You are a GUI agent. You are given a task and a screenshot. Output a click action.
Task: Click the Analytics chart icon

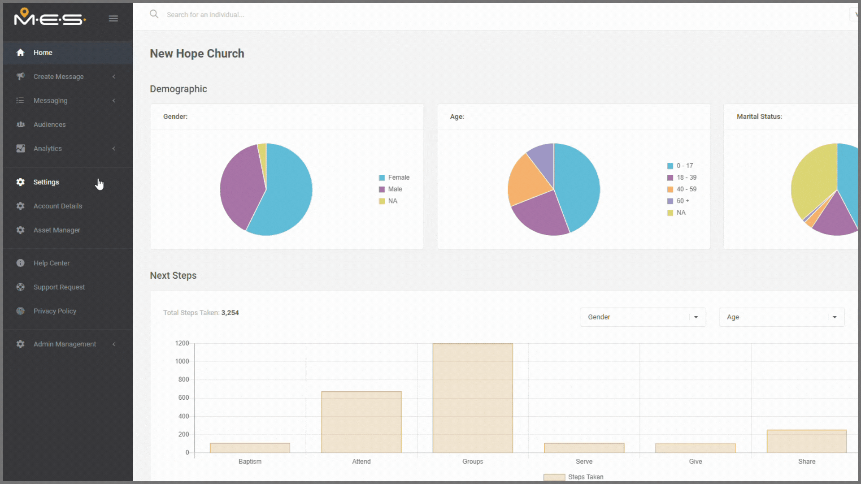20,148
